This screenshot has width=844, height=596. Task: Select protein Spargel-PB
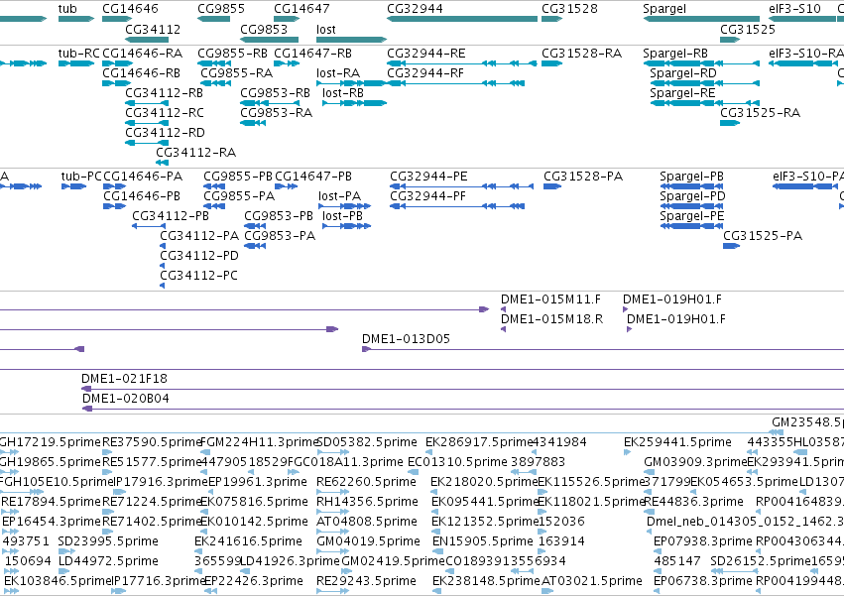click(691, 177)
